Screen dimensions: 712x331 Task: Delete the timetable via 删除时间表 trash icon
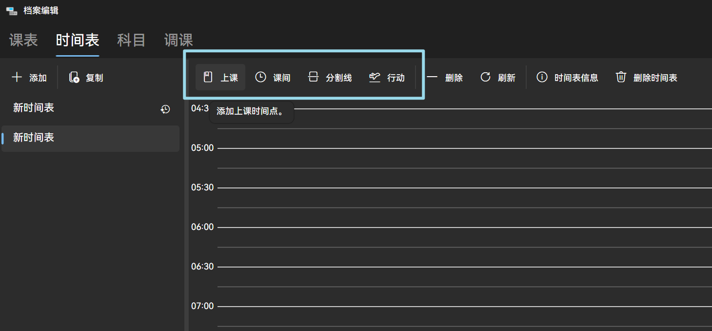pyautogui.click(x=621, y=77)
